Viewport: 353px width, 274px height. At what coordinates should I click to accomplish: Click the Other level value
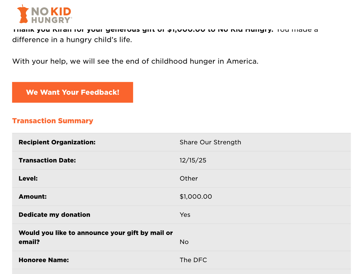(x=189, y=178)
